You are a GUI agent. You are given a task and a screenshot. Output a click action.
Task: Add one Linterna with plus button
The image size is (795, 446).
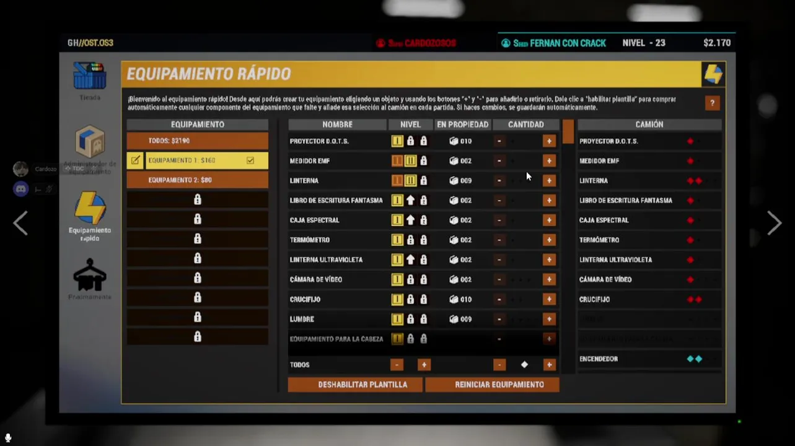549,181
